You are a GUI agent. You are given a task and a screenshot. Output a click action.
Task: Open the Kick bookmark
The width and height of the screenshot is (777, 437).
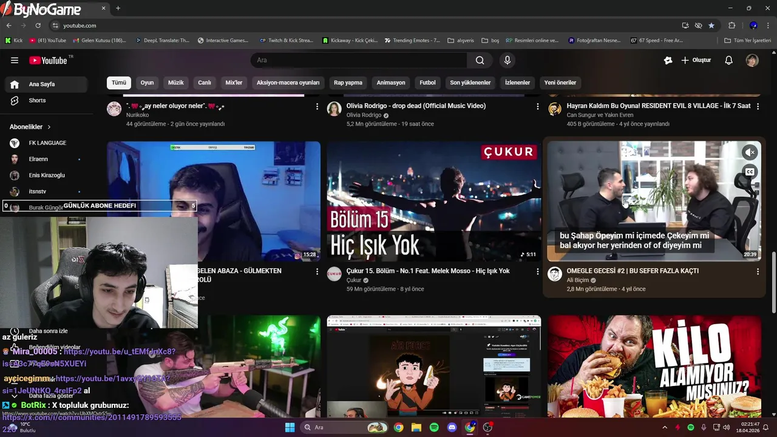(x=14, y=41)
